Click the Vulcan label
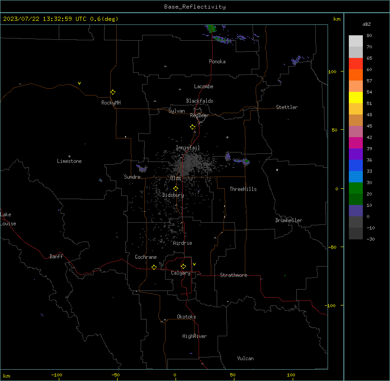This screenshot has height=381, width=390. pyautogui.click(x=246, y=358)
